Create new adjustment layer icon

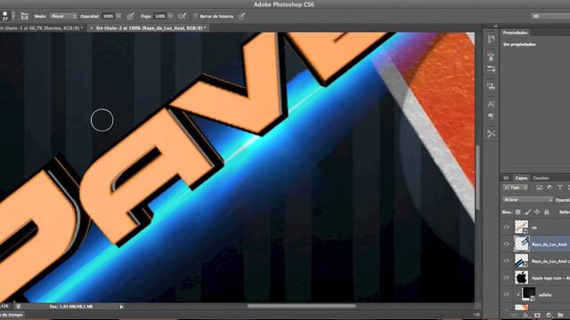click(549, 316)
